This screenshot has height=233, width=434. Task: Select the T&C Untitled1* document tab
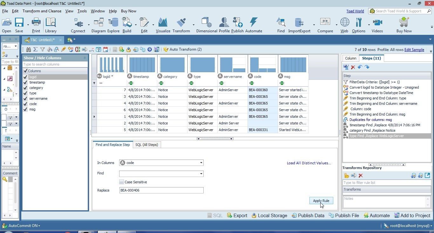(x=43, y=40)
